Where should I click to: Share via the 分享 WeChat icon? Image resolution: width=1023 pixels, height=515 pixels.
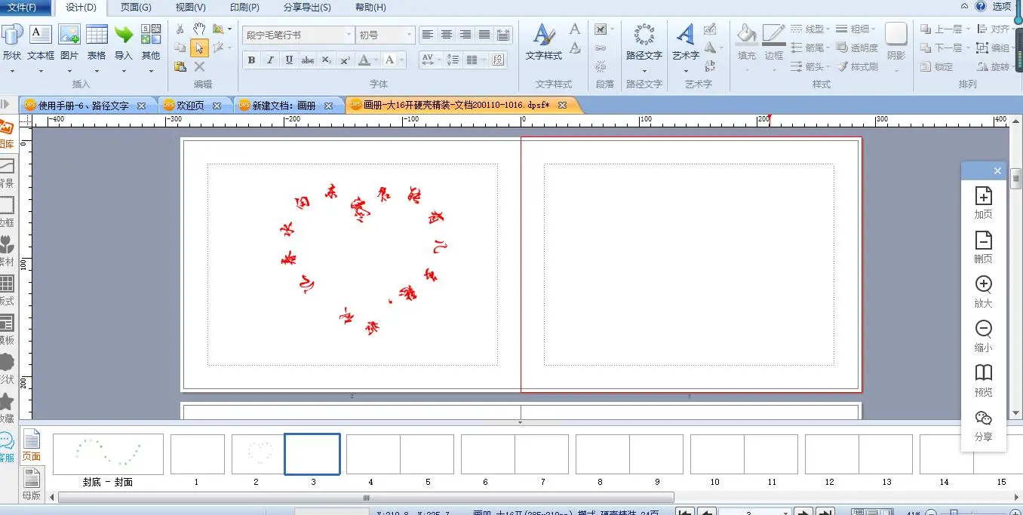983,425
